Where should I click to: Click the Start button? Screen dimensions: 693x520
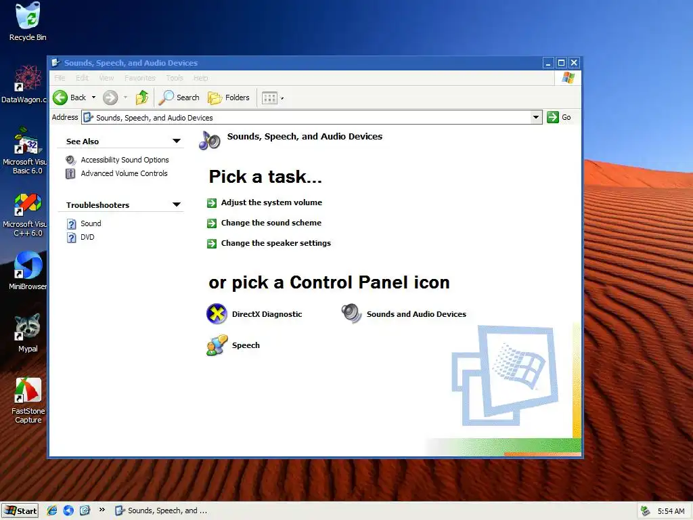point(20,511)
